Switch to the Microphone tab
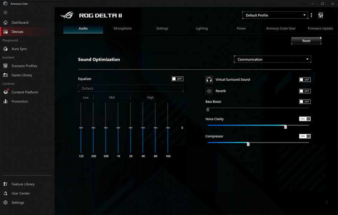338x215 pixels. 122,28
